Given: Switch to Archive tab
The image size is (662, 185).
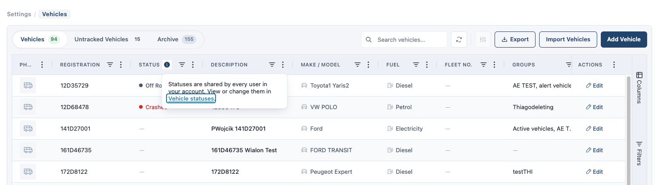Looking at the screenshot, I should [176, 40].
